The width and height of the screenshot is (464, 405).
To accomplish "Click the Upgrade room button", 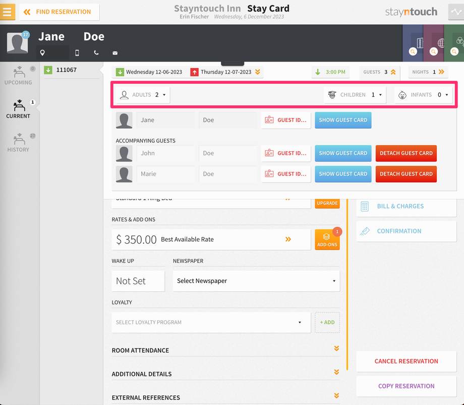I will (327, 203).
